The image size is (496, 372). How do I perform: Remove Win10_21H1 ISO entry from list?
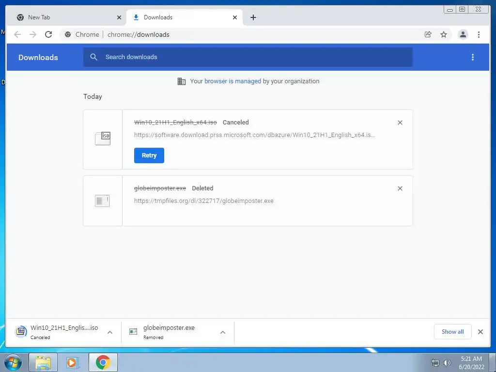pos(400,123)
